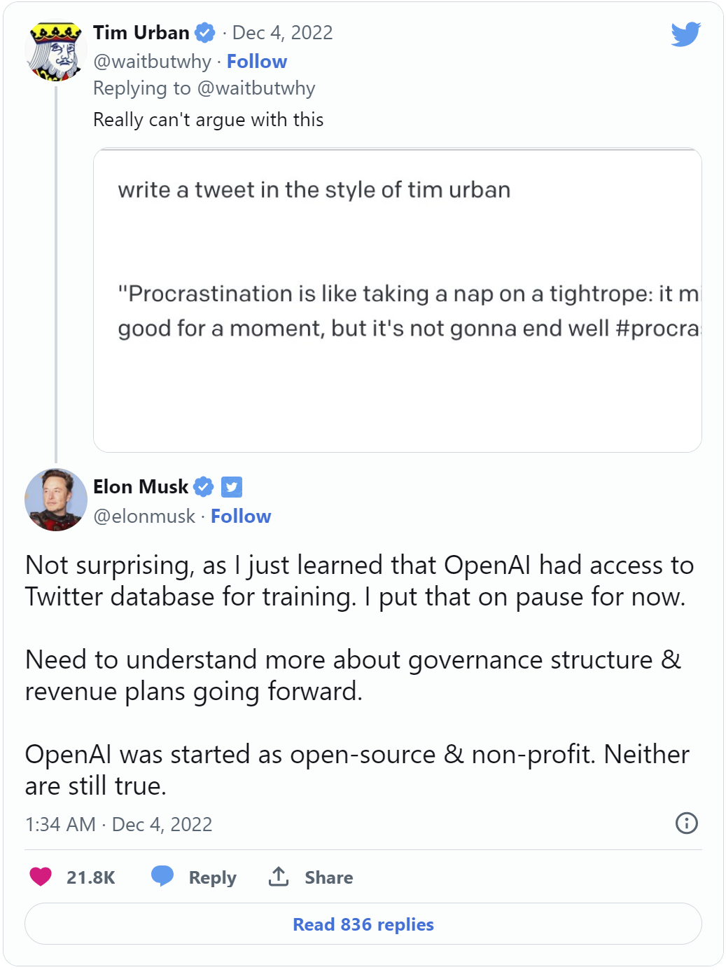The width and height of the screenshot is (726, 972).
Task: Click Elon Musk's verified badge
Action: pyautogui.click(x=203, y=486)
